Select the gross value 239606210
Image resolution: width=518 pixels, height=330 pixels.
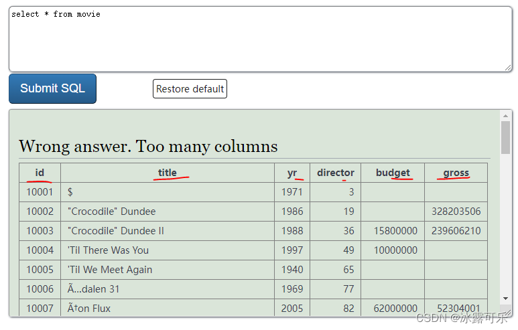click(456, 231)
